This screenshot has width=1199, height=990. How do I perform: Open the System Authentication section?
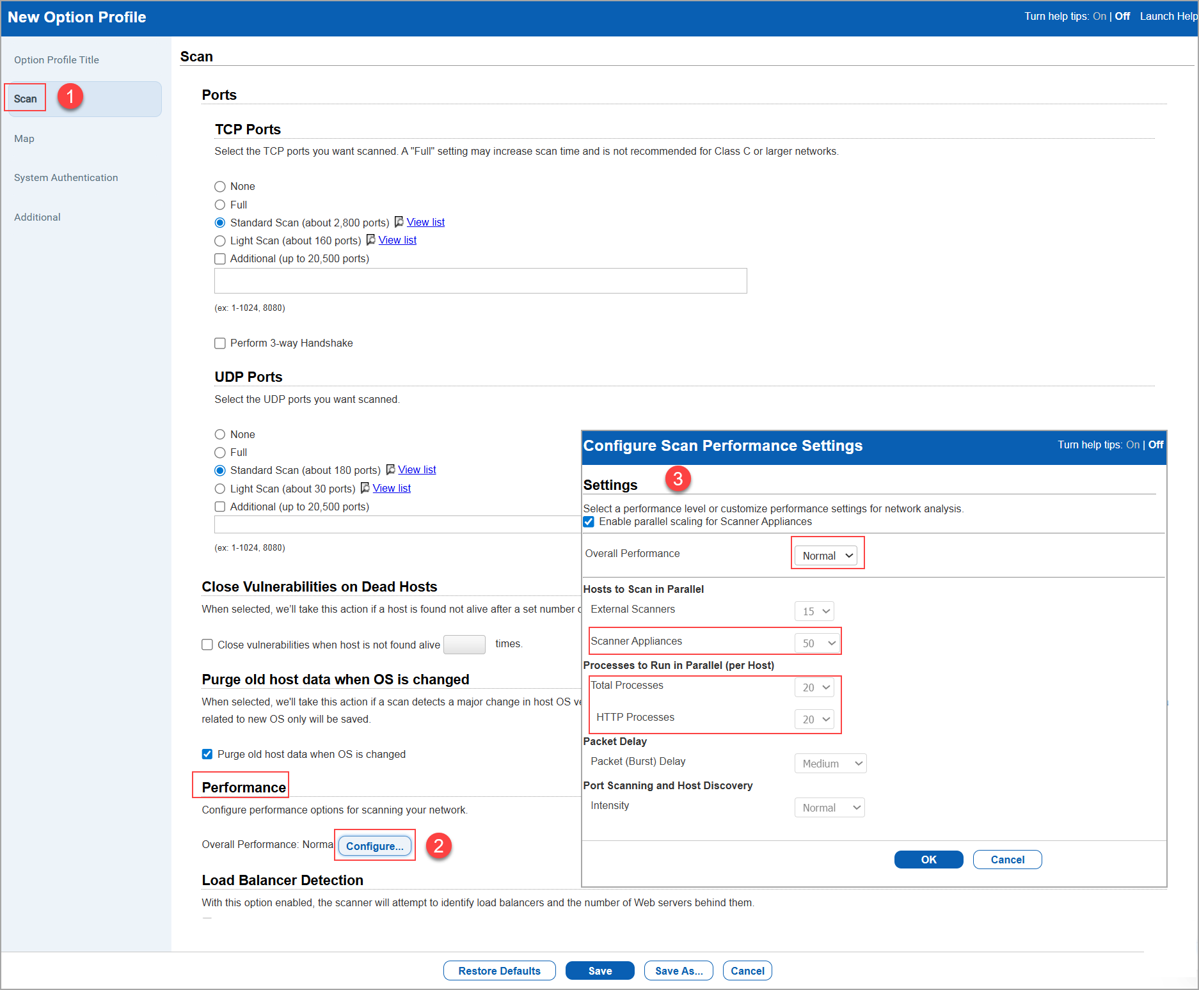tap(66, 177)
